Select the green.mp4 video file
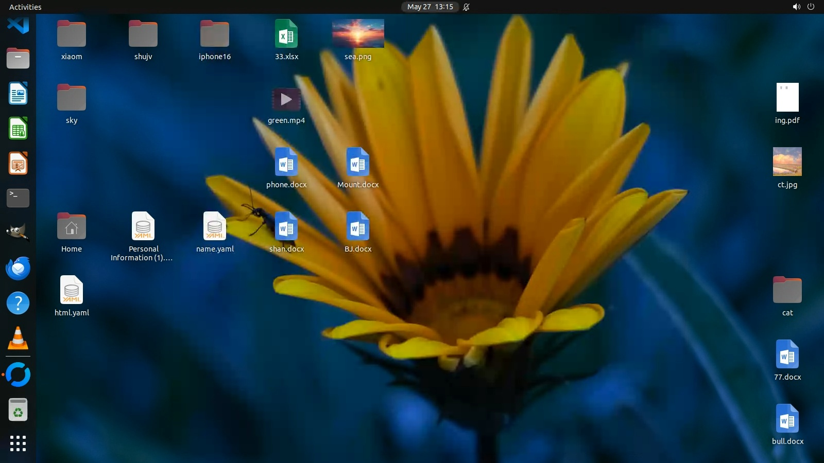 click(286, 99)
